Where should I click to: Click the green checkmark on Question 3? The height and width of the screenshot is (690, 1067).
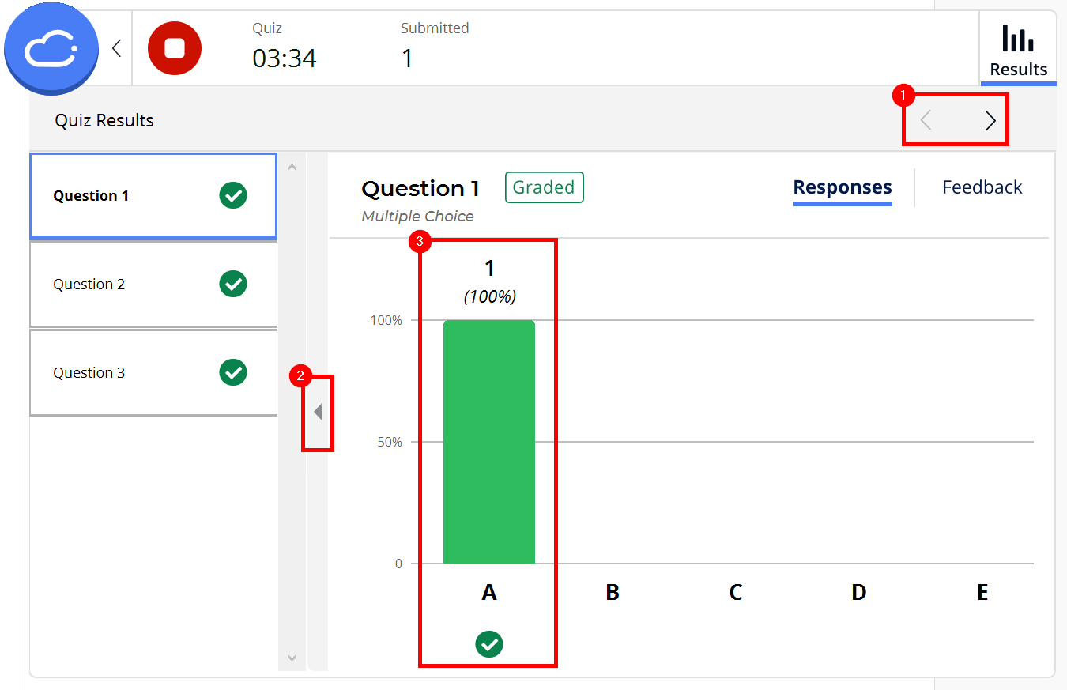232,372
